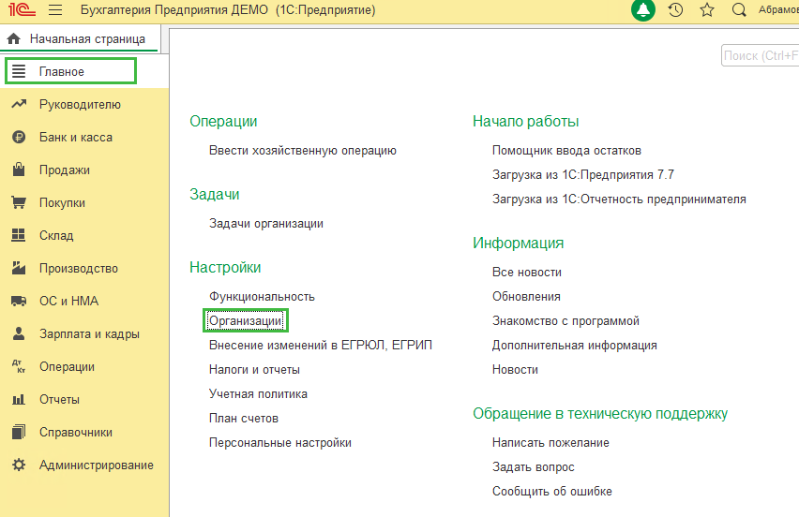799x517 pixels.
Task: Click the ОС и НМА truck icon
Action: coord(19,301)
